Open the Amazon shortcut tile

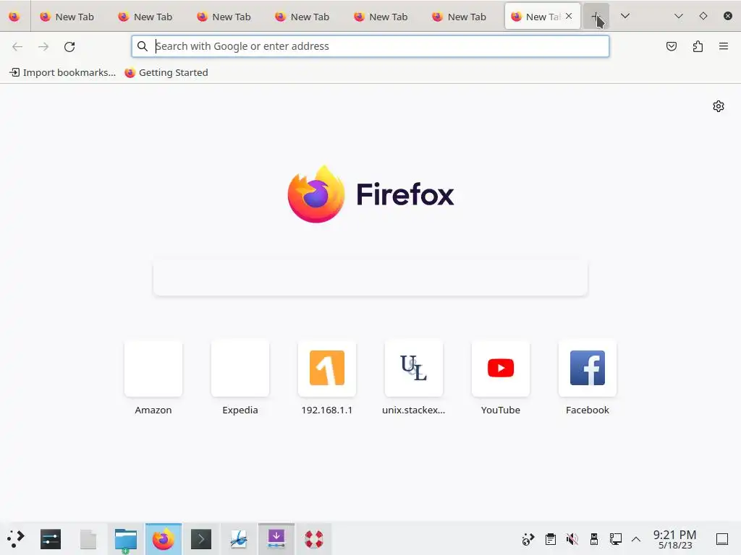(153, 377)
